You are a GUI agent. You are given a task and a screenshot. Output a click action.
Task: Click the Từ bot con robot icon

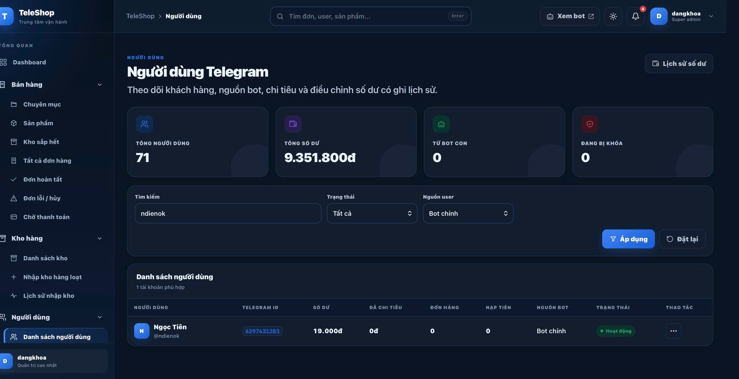coord(441,124)
